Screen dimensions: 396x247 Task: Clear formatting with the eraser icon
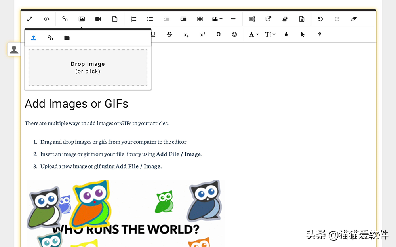pyautogui.click(x=354, y=19)
